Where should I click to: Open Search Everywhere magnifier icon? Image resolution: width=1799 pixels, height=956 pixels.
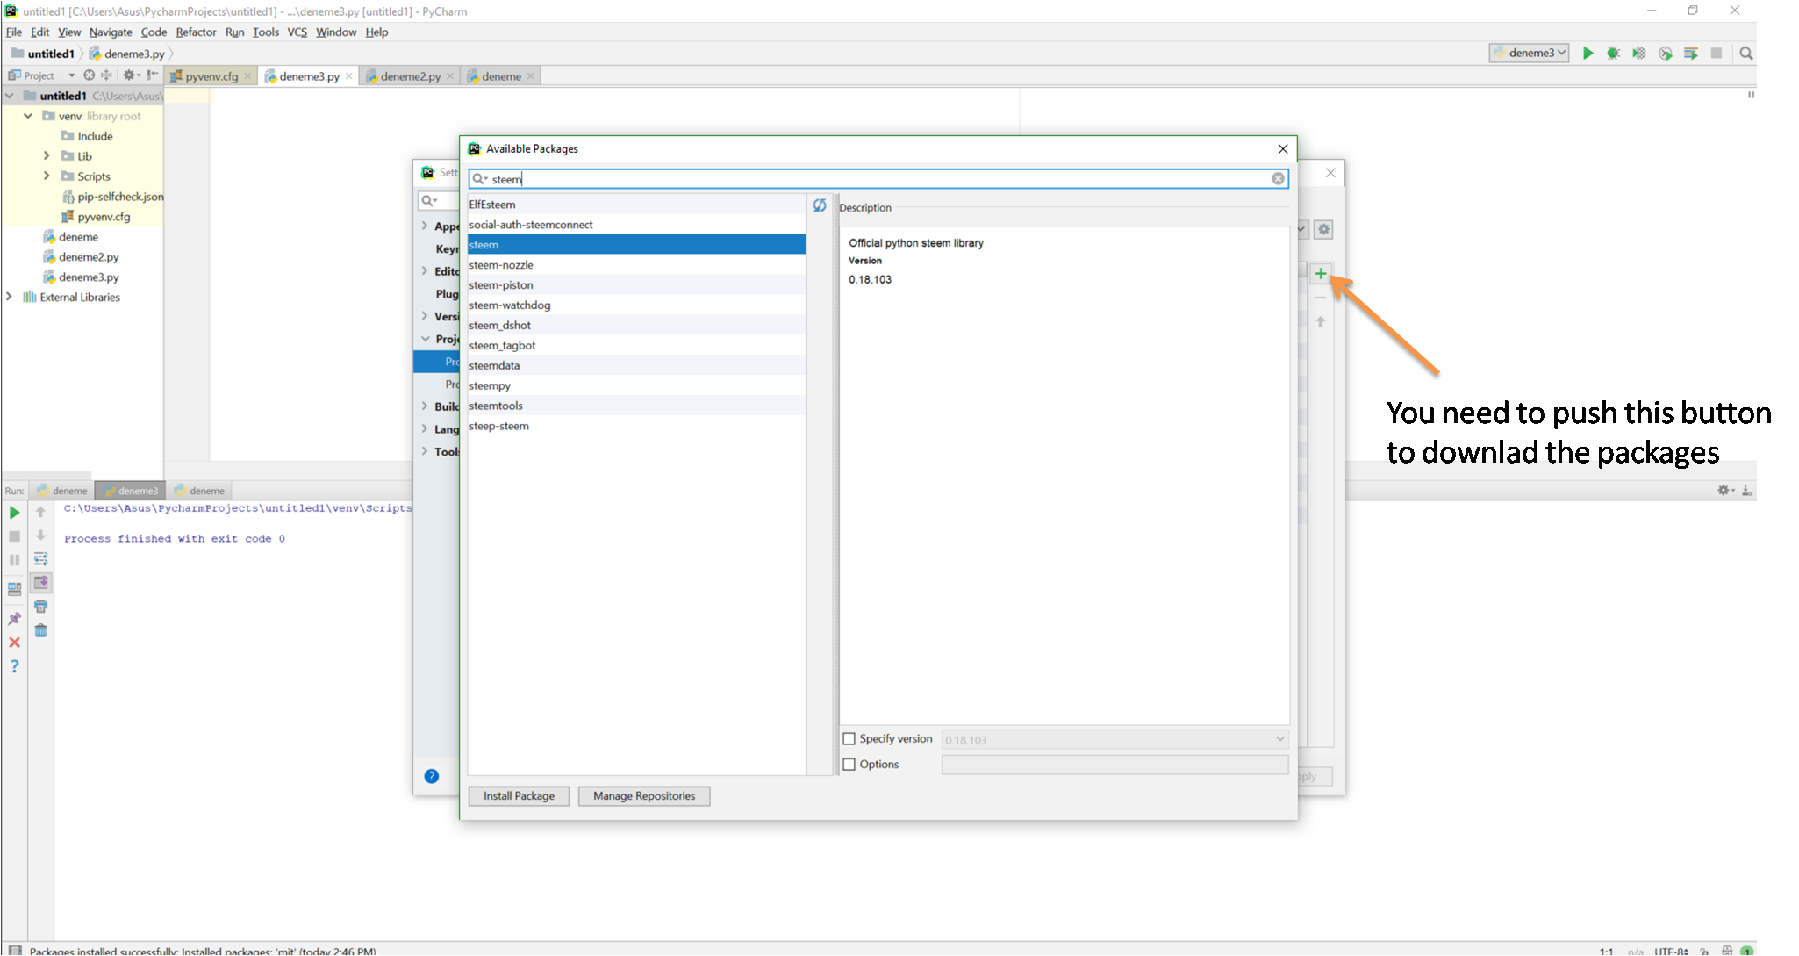point(1746,54)
